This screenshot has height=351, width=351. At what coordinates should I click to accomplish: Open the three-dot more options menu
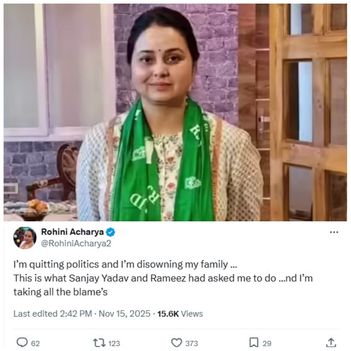point(334,232)
